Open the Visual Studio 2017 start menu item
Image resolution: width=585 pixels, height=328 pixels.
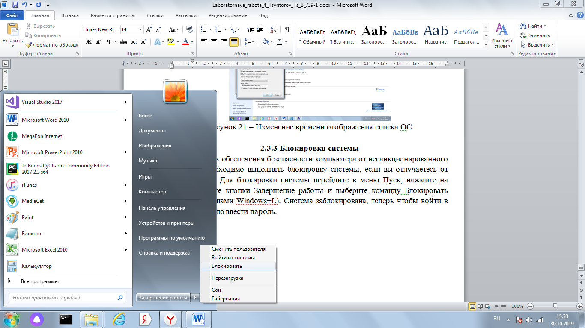tap(67, 102)
